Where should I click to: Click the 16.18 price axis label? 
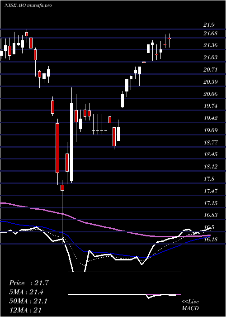click(211, 240)
